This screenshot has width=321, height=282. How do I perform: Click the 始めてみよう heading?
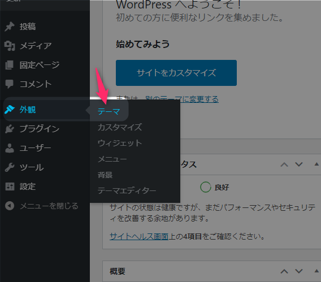click(143, 44)
